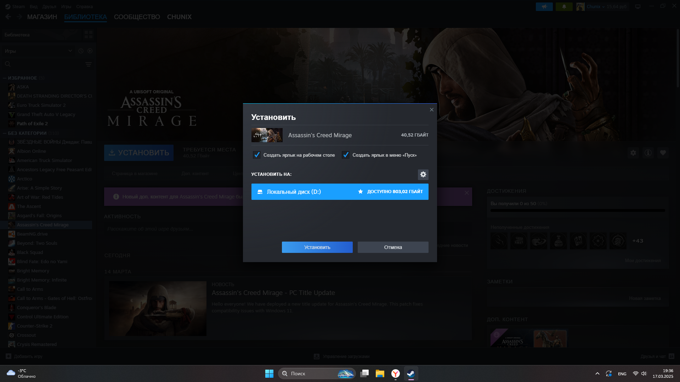Toggle library grid view icon
The height and width of the screenshot is (382, 680).
pyautogui.click(x=88, y=34)
